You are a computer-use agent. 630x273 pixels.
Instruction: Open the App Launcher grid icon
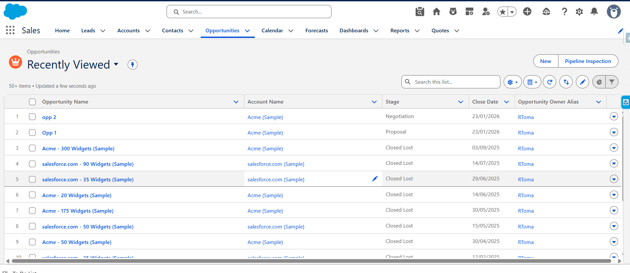(x=10, y=30)
